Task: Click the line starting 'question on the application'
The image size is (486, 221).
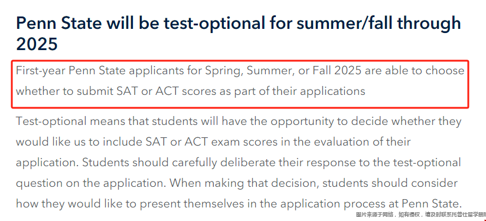Action: tap(236, 183)
